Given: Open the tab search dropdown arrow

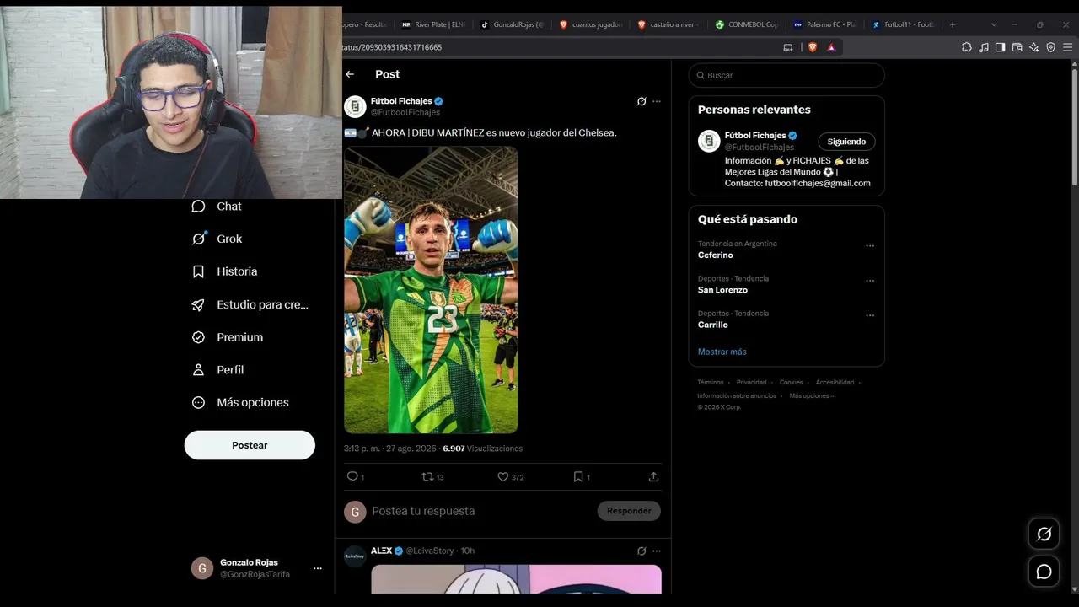Looking at the screenshot, I should pos(994,24).
